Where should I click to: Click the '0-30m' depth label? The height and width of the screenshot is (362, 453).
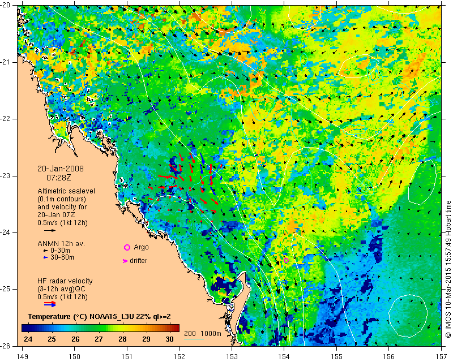coord(60,251)
